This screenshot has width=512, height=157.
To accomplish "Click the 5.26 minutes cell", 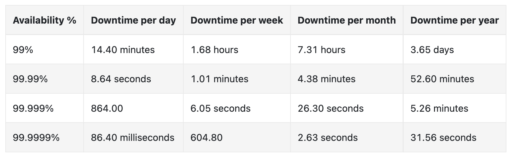I will coord(439,108).
